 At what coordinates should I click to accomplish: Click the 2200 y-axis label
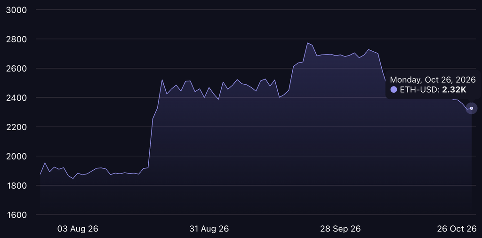point(16,127)
